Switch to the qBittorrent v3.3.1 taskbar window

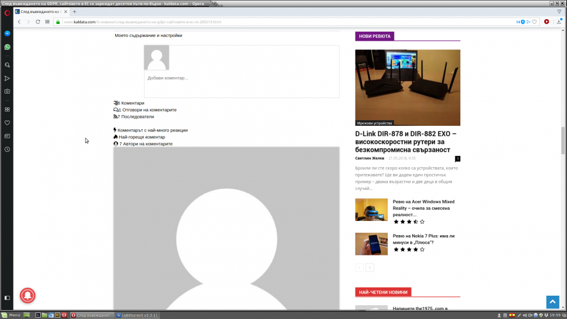click(138, 315)
